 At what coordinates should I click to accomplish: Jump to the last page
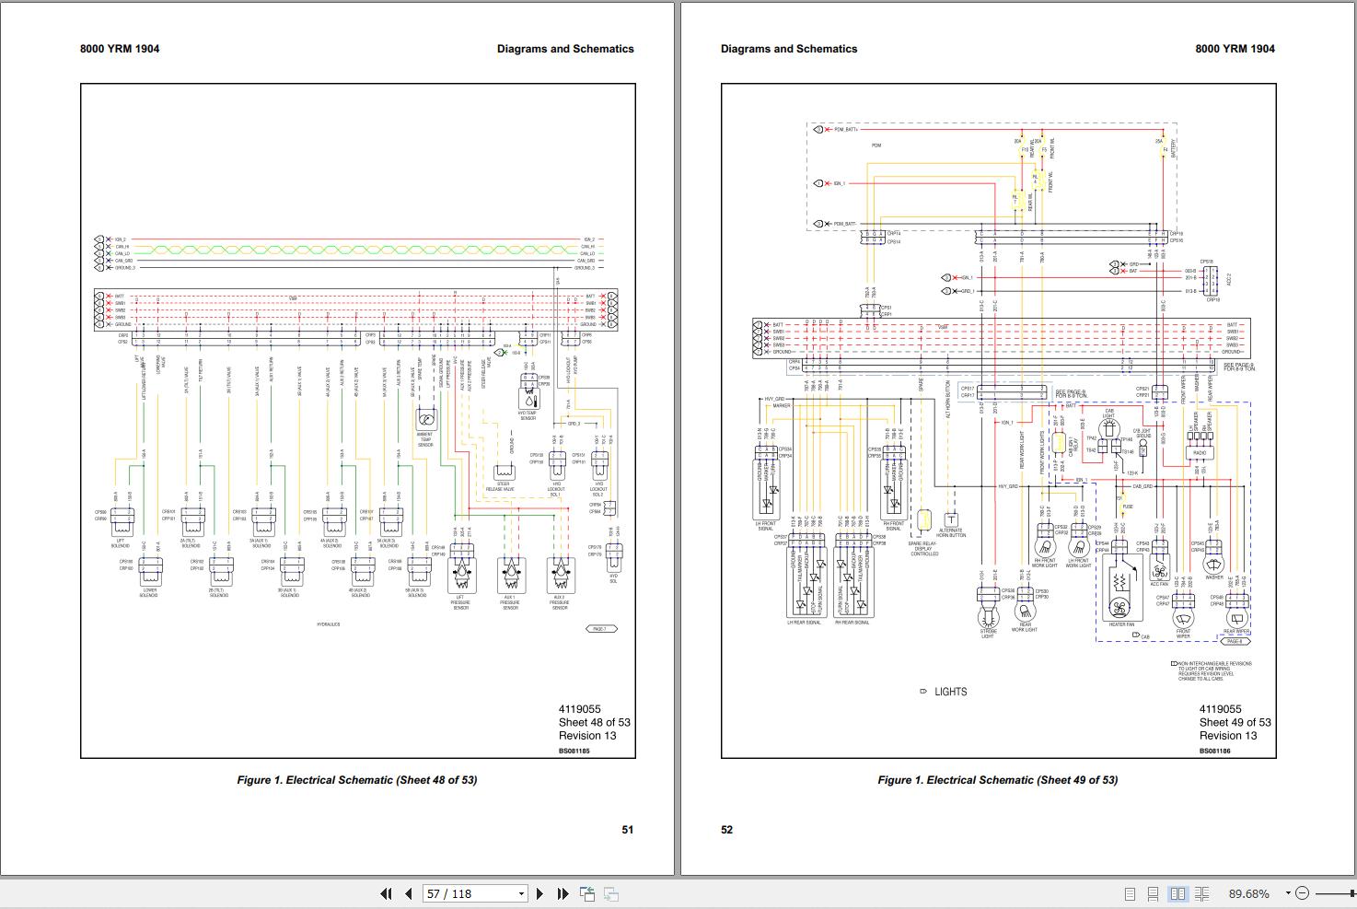click(563, 893)
